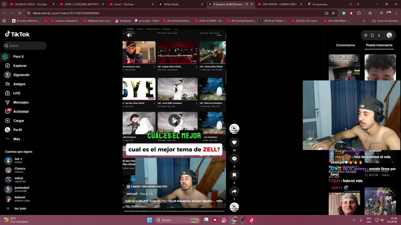Open video comments bubble icon

(234, 159)
